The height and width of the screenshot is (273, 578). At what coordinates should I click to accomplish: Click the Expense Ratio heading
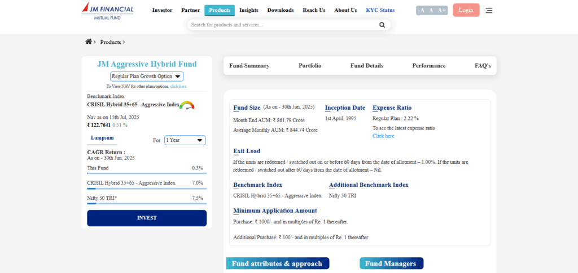tap(392, 108)
